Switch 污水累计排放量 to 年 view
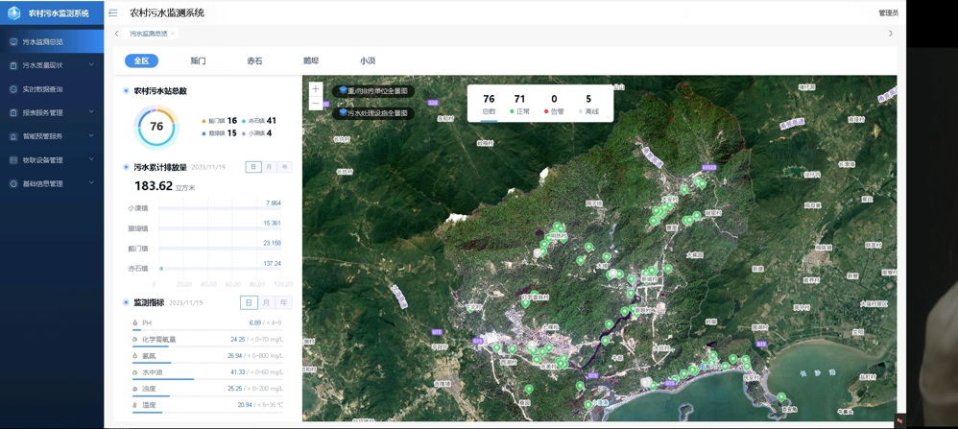 coord(285,167)
